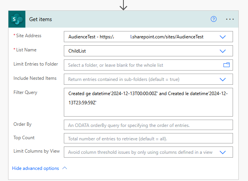Click the Limit Entries to Folder field

coord(142,65)
